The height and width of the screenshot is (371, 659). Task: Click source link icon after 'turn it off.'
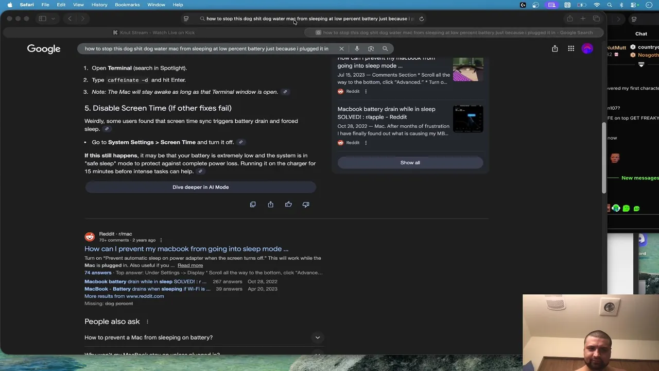point(240,142)
